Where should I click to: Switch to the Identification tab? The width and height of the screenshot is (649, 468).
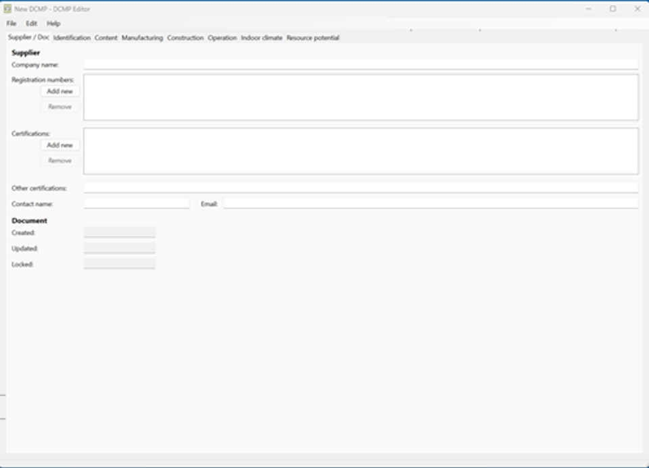click(72, 38)
